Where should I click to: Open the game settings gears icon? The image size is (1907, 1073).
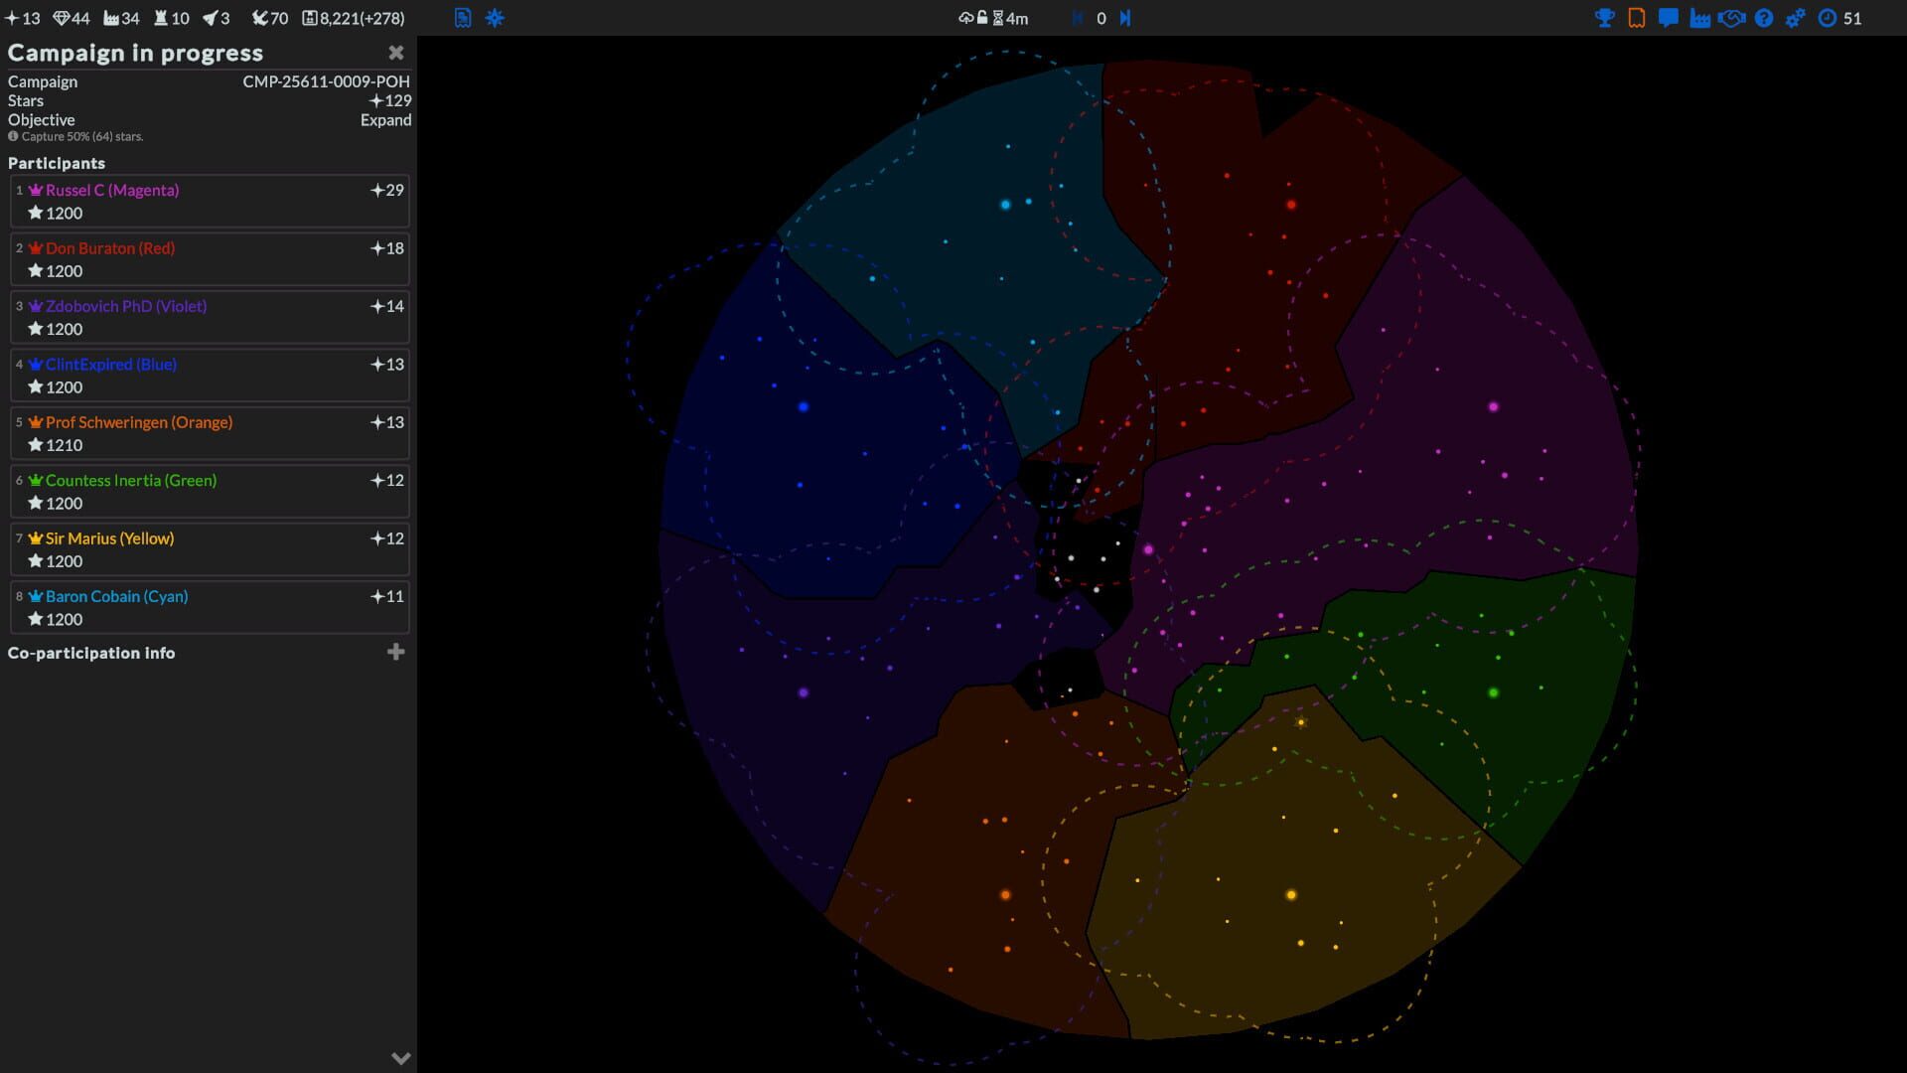pos(1797,17)
